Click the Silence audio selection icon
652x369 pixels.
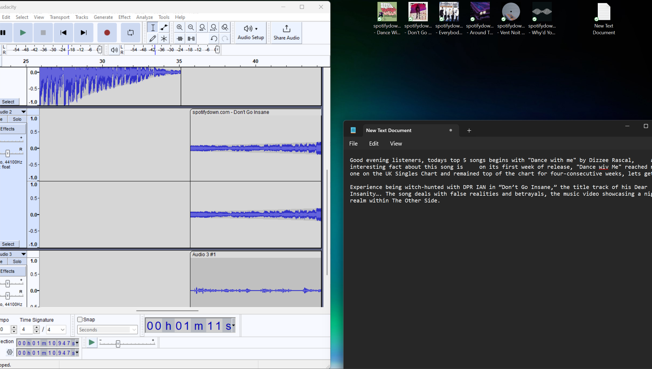pyautogui.click(x=191, y=39)
